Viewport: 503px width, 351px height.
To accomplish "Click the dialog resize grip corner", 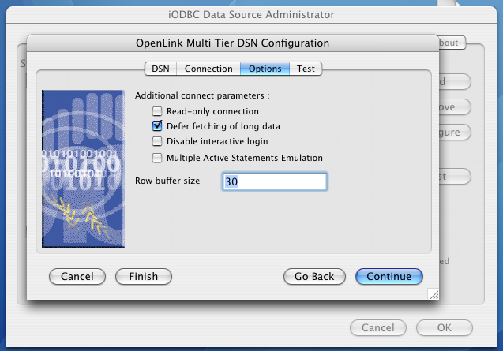I will (x=434, y=294).
